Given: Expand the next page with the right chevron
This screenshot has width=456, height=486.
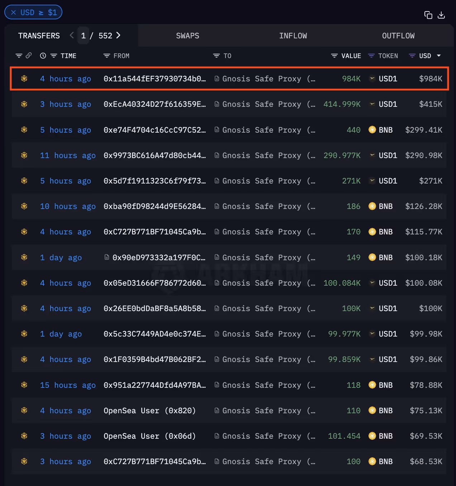Looking at the screenshot, I should pyautogui.click(x=118, y=35).
